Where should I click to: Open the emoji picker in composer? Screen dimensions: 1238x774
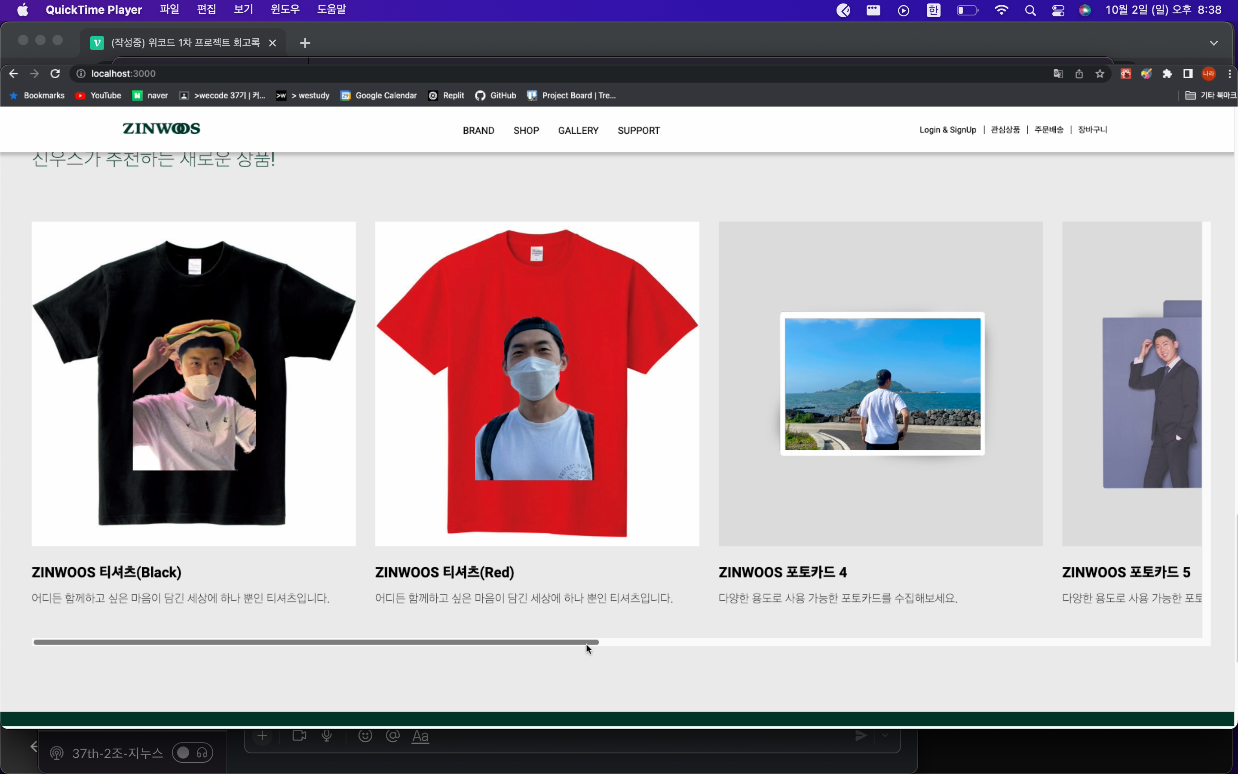pos(365,736)
